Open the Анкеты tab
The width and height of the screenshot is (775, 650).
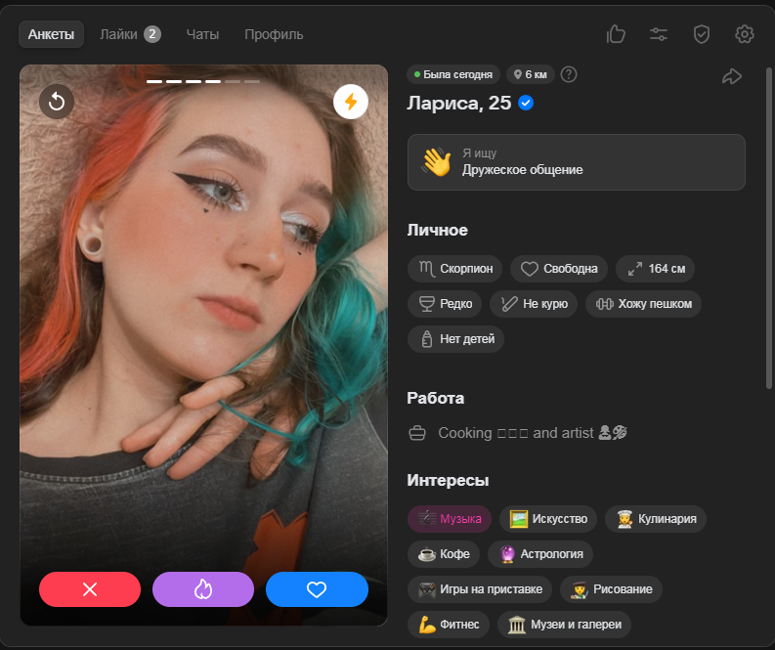pos(51,34)
